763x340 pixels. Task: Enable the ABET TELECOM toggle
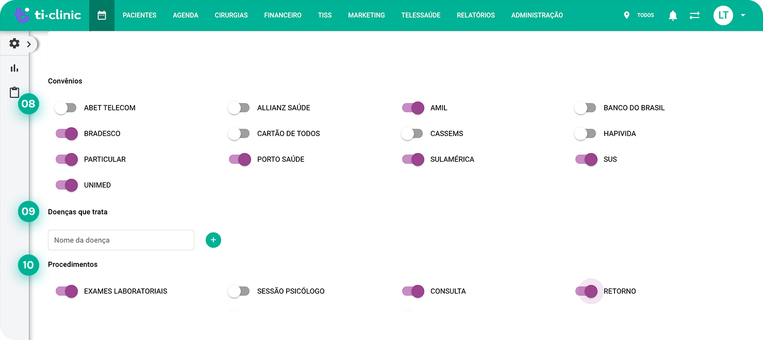65,108
